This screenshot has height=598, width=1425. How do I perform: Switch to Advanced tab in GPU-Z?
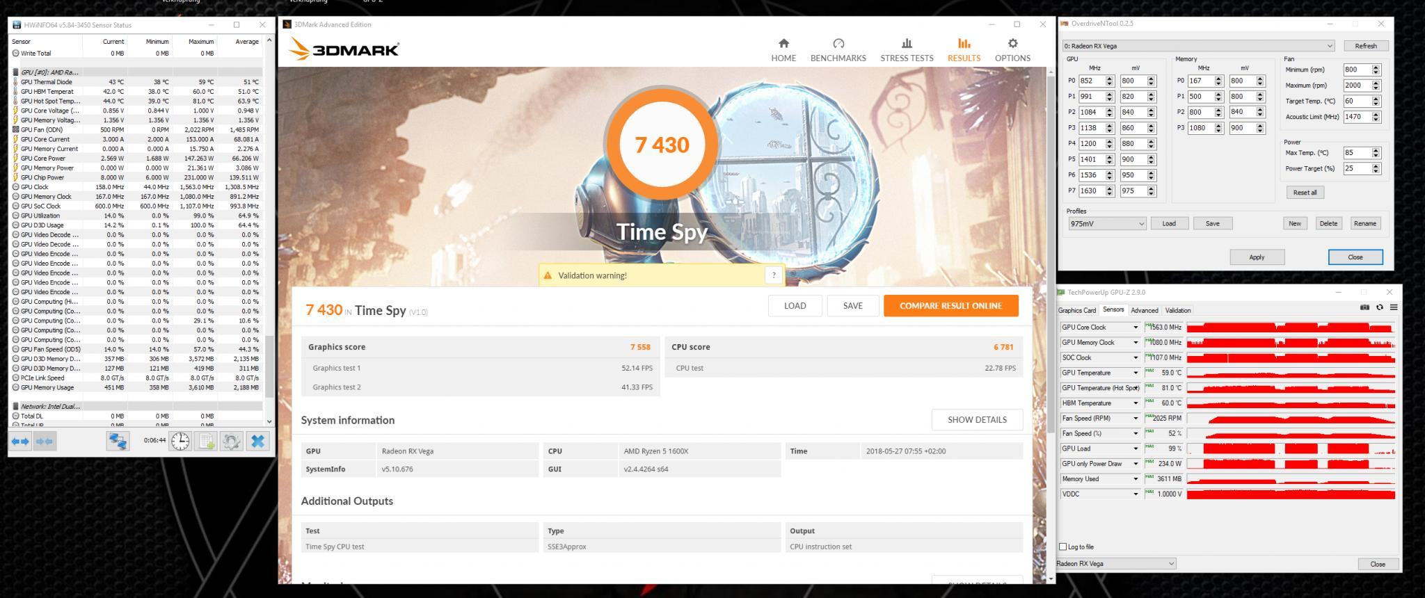click(x=1145, y=310)
